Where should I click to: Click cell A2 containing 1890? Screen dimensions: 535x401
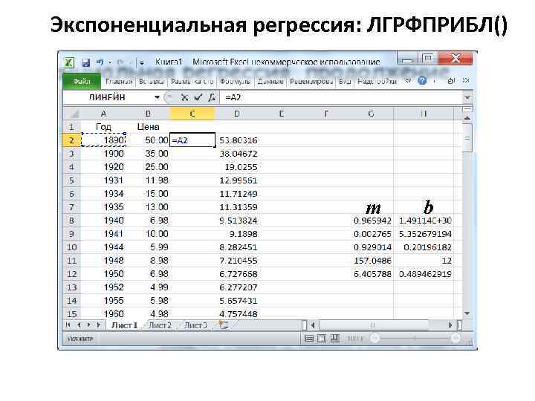pyautogui.click(x=104, y=140)
